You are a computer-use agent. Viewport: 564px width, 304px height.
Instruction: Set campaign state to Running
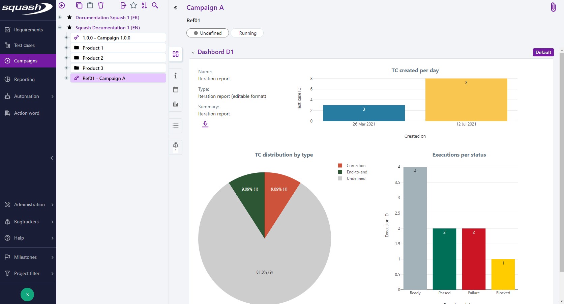pyautogui.click(x=247, y=33)
